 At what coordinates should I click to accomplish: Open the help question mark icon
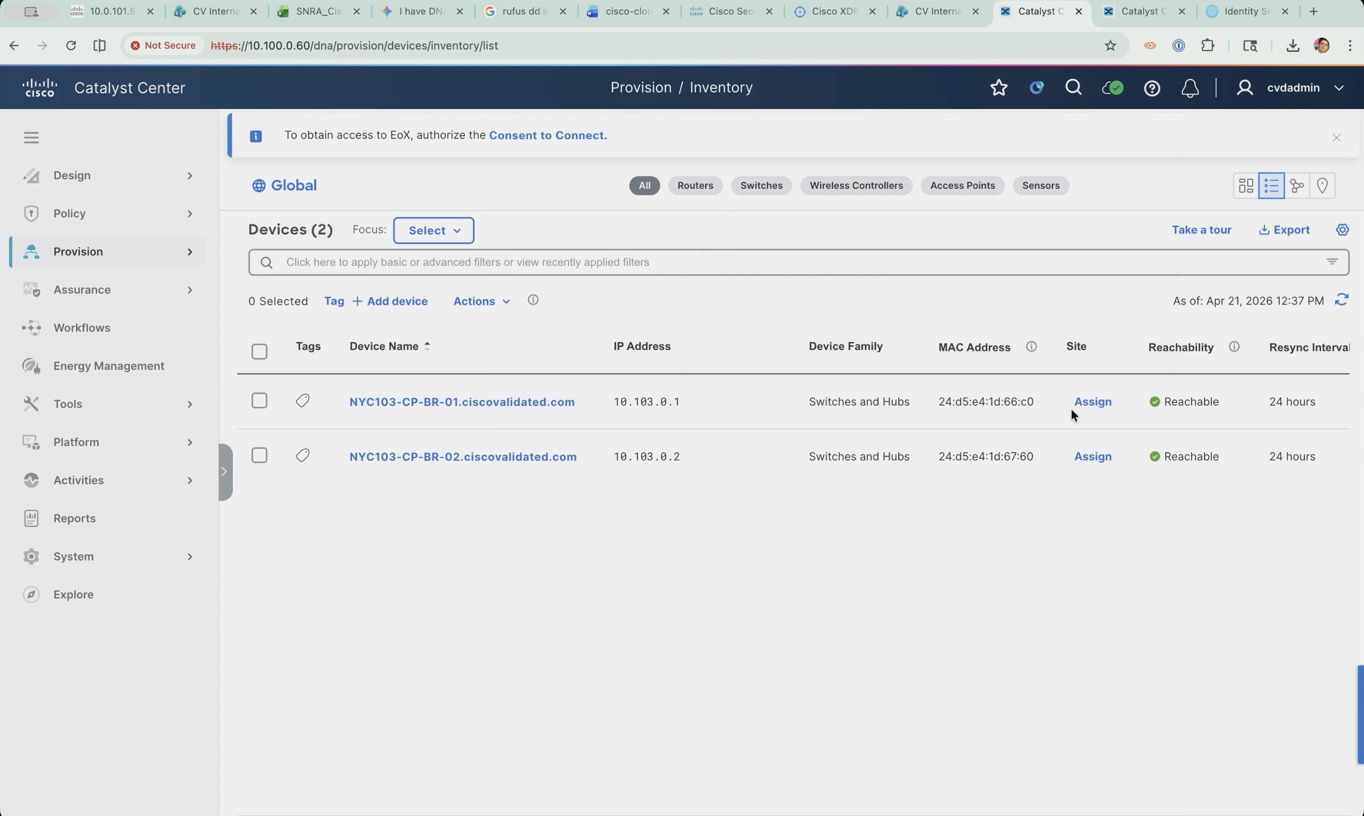(x=1152, y=88)
